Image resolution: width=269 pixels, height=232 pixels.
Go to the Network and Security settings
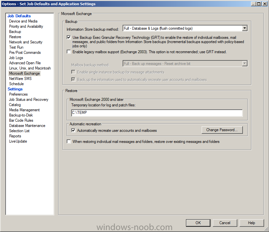[26, 42]
